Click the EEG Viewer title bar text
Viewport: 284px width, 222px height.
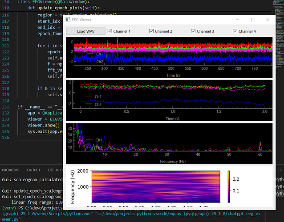(81, 20)
